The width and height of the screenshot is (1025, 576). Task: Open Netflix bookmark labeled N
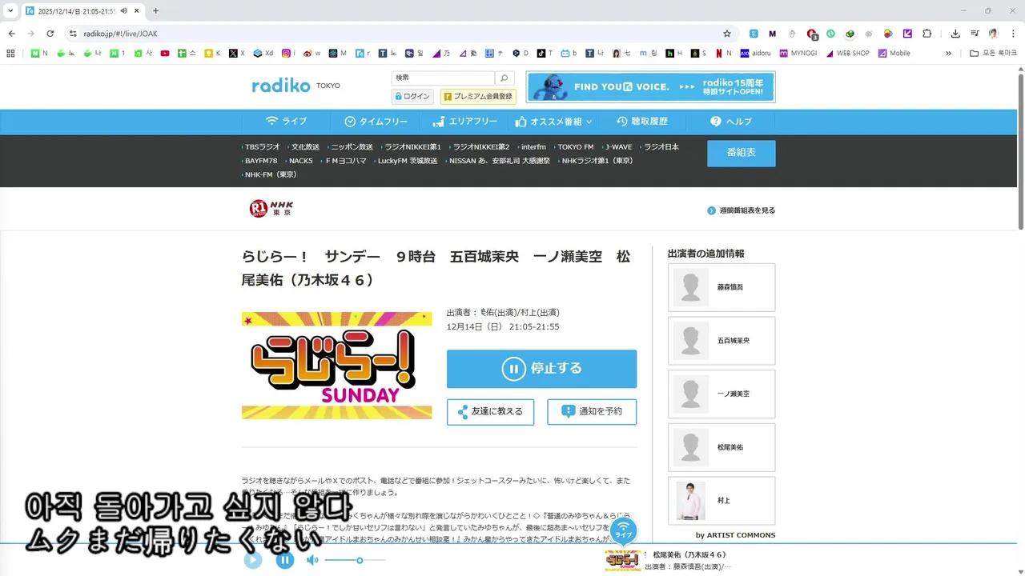[723, 54]
